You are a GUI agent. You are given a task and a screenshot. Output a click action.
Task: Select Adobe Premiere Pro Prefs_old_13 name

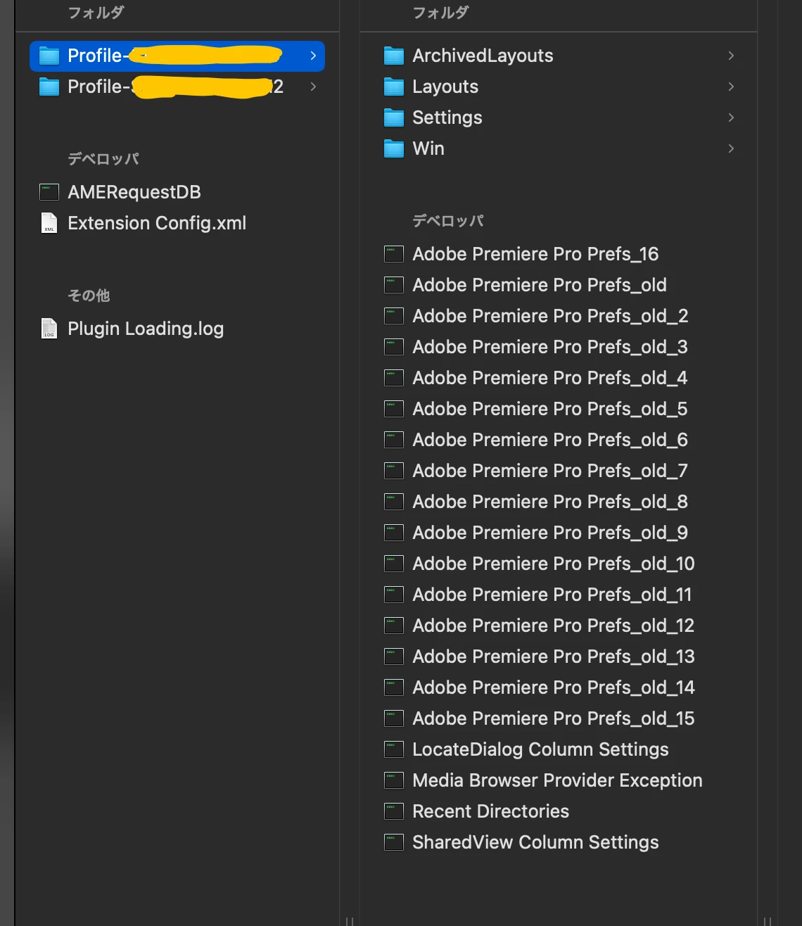point(554,657)
